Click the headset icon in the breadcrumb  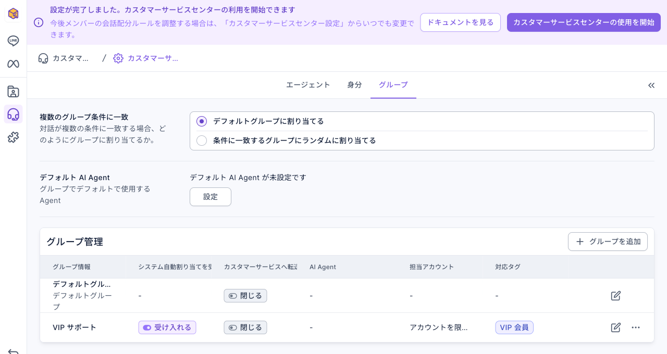[43, 58]
